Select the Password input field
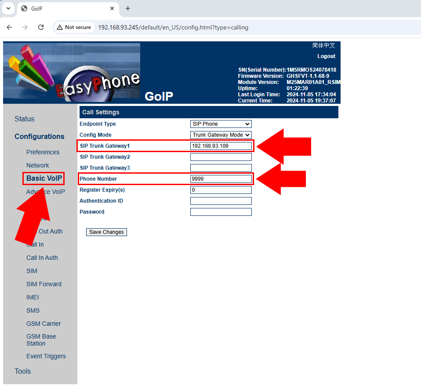 221,212
